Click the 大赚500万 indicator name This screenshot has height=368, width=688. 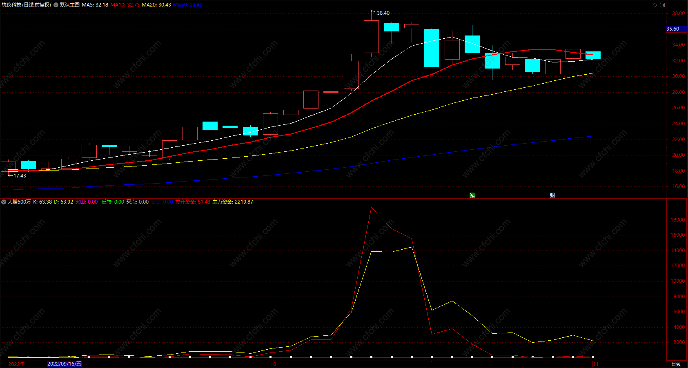click(x=19, y=202)
